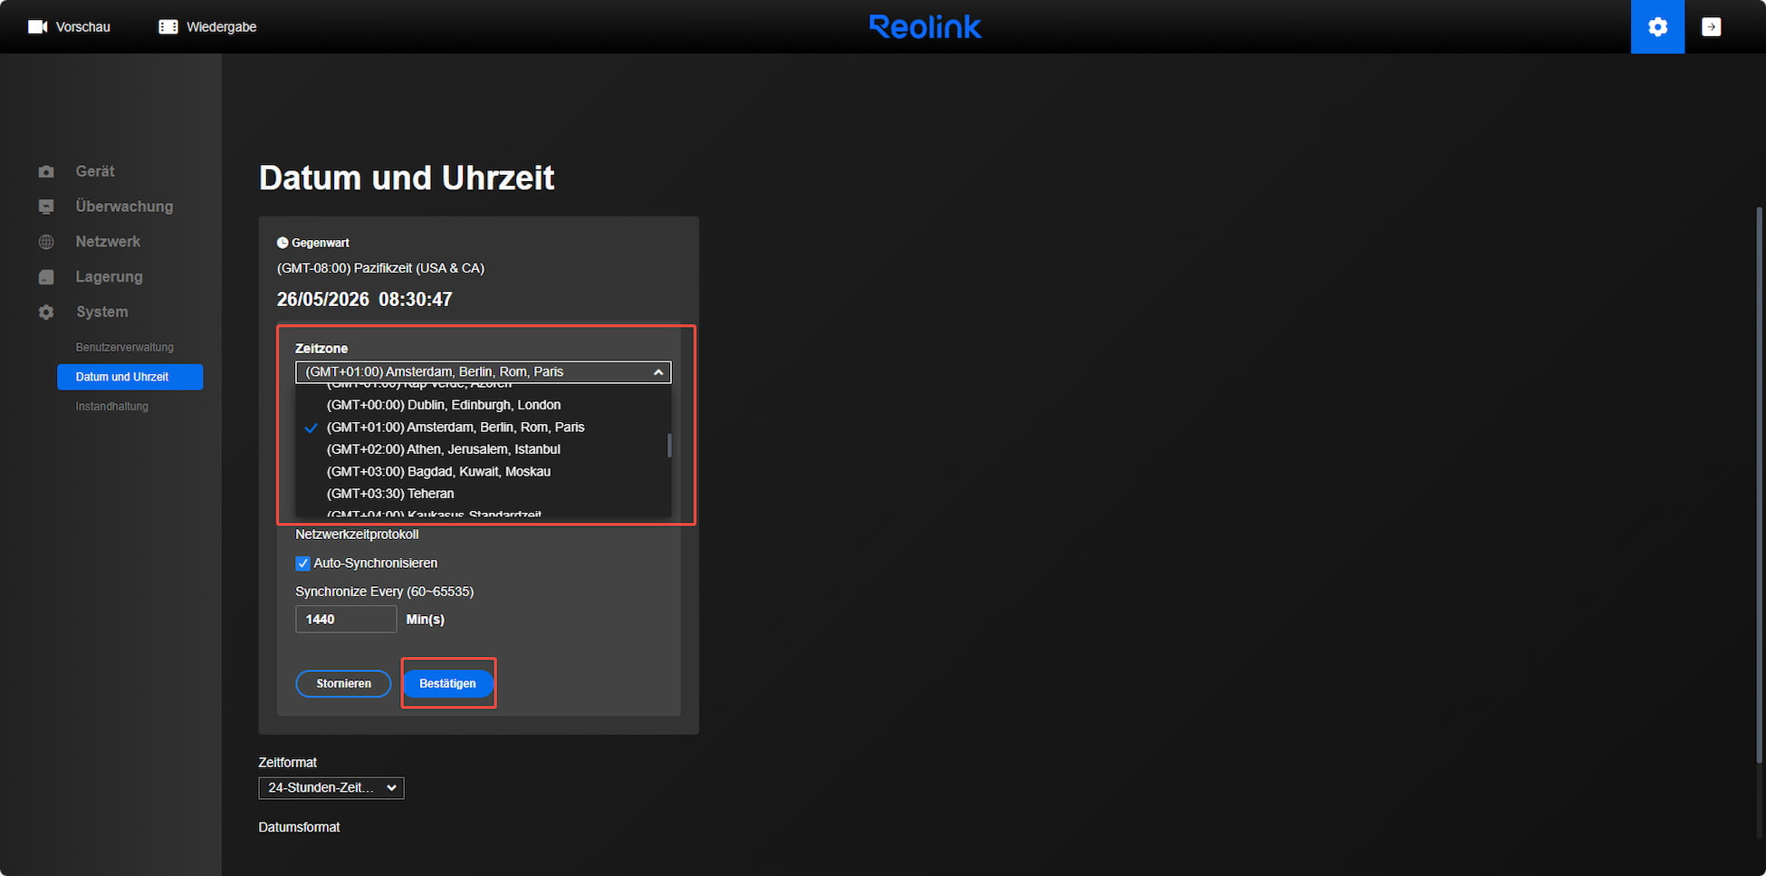1766x876 pixels.
Task: Go to Instandhaltung page
Action: point(111,406)
